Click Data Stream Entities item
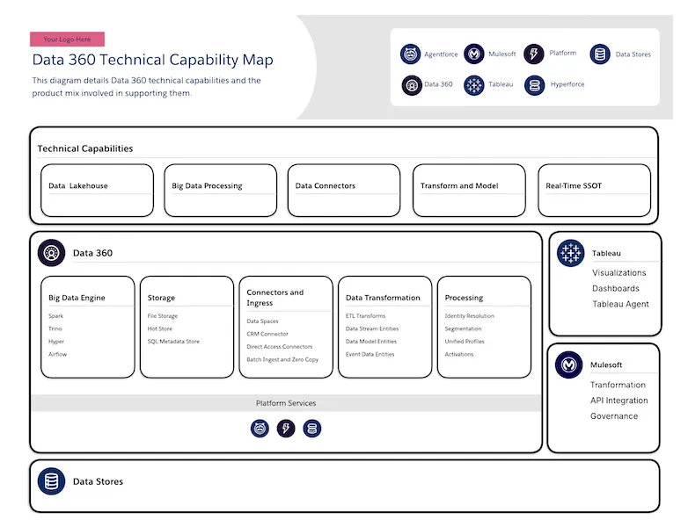 tap(372, 328)
